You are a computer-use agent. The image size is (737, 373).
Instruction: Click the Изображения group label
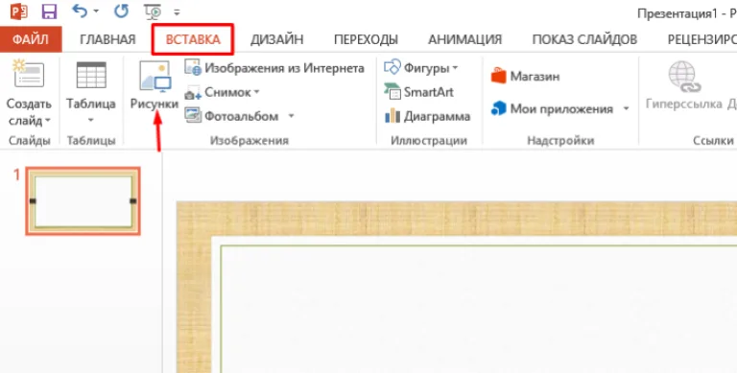[x=250, y=140]
